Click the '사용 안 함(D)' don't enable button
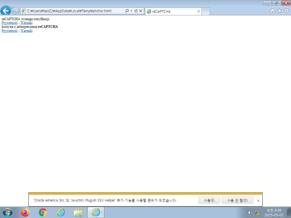 point(237,200)
